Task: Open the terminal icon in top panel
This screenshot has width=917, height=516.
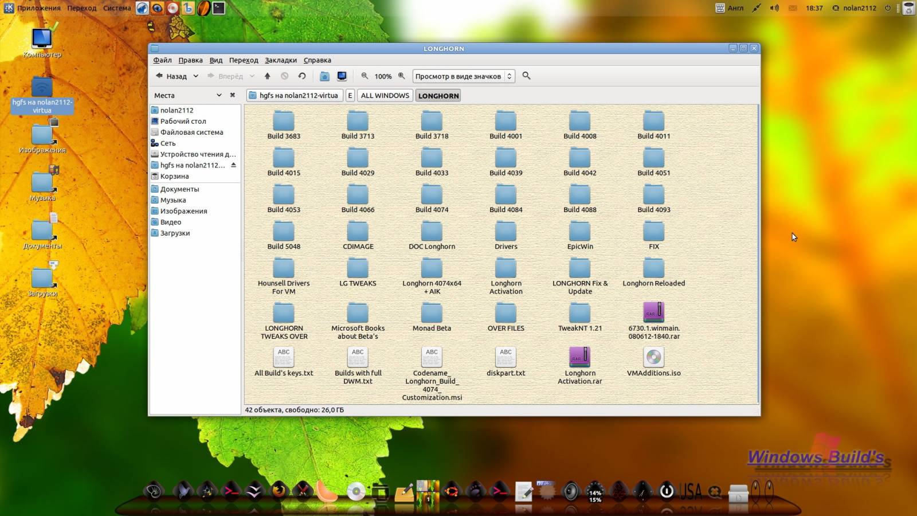Action: click(x=219, y=8)
